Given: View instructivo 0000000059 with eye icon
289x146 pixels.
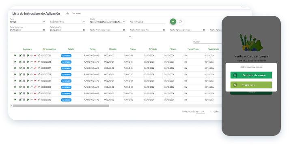Looking at the screenshot, I should pyautogui.click(x=15, y=80).
